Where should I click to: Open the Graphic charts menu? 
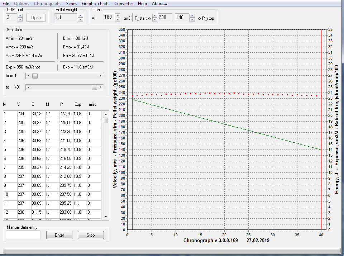point(95,4)
